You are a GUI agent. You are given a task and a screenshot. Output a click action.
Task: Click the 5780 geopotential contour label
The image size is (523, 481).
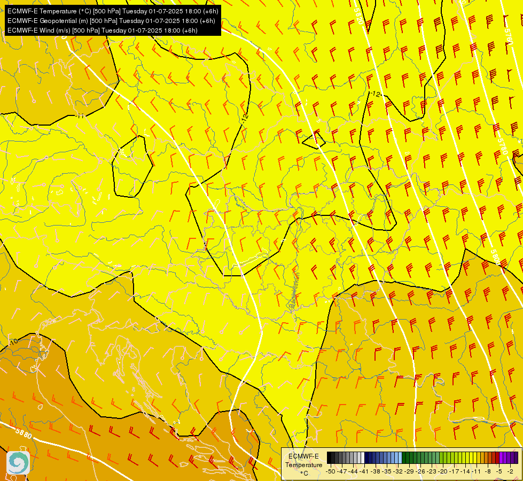(502, 146)
